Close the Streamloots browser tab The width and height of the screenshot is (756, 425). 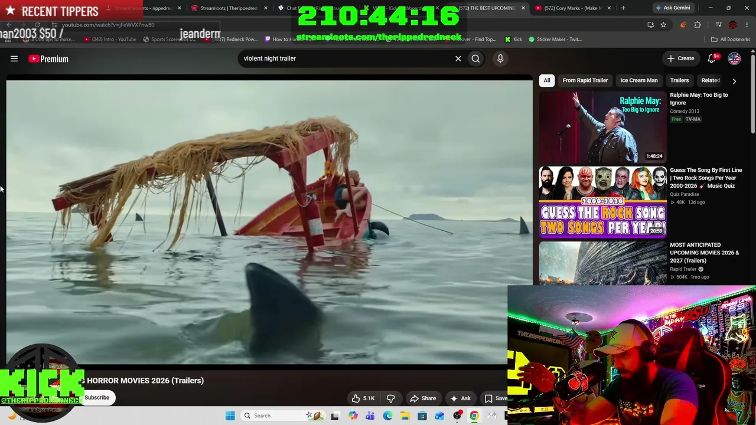[x=266, y=8]
